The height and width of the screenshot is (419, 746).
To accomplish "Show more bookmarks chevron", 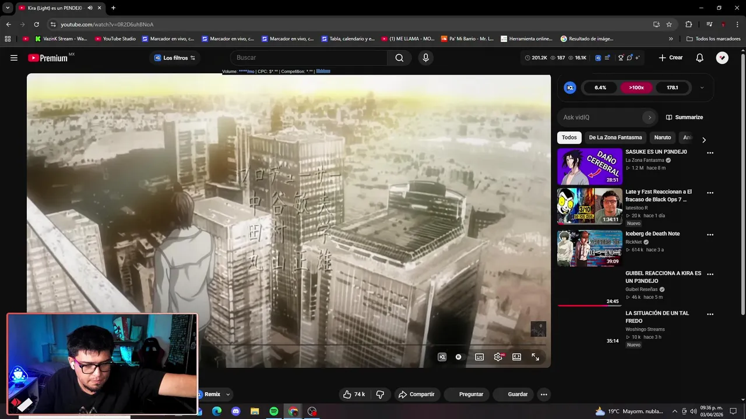I will pyautogui.click(x=671, y=39).
